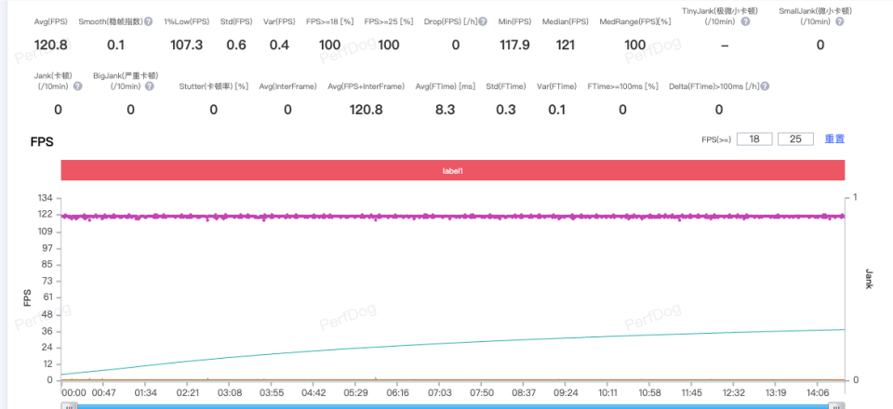Click the BigJank(严重卡顿) help icon
893x409 pixels.
pyautogui.click(x=149, y=86)
